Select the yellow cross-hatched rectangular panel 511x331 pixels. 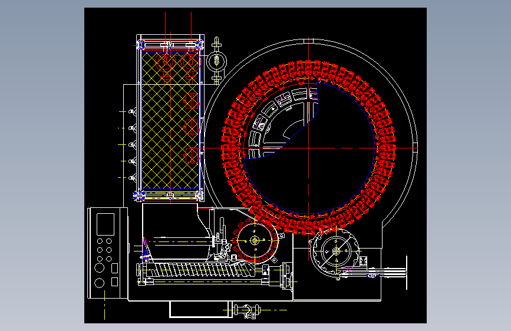pyautogui.click(x=170, y=120)
